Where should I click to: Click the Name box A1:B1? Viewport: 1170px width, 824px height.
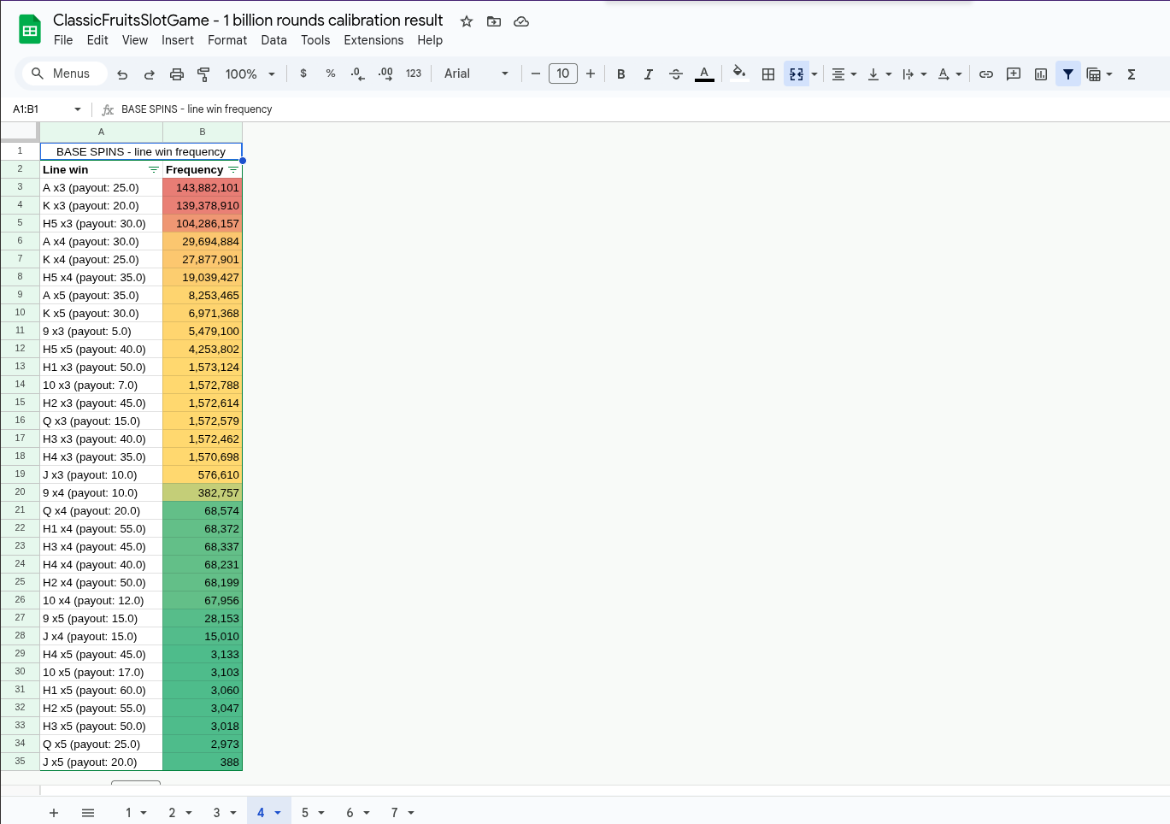[47, 109]
